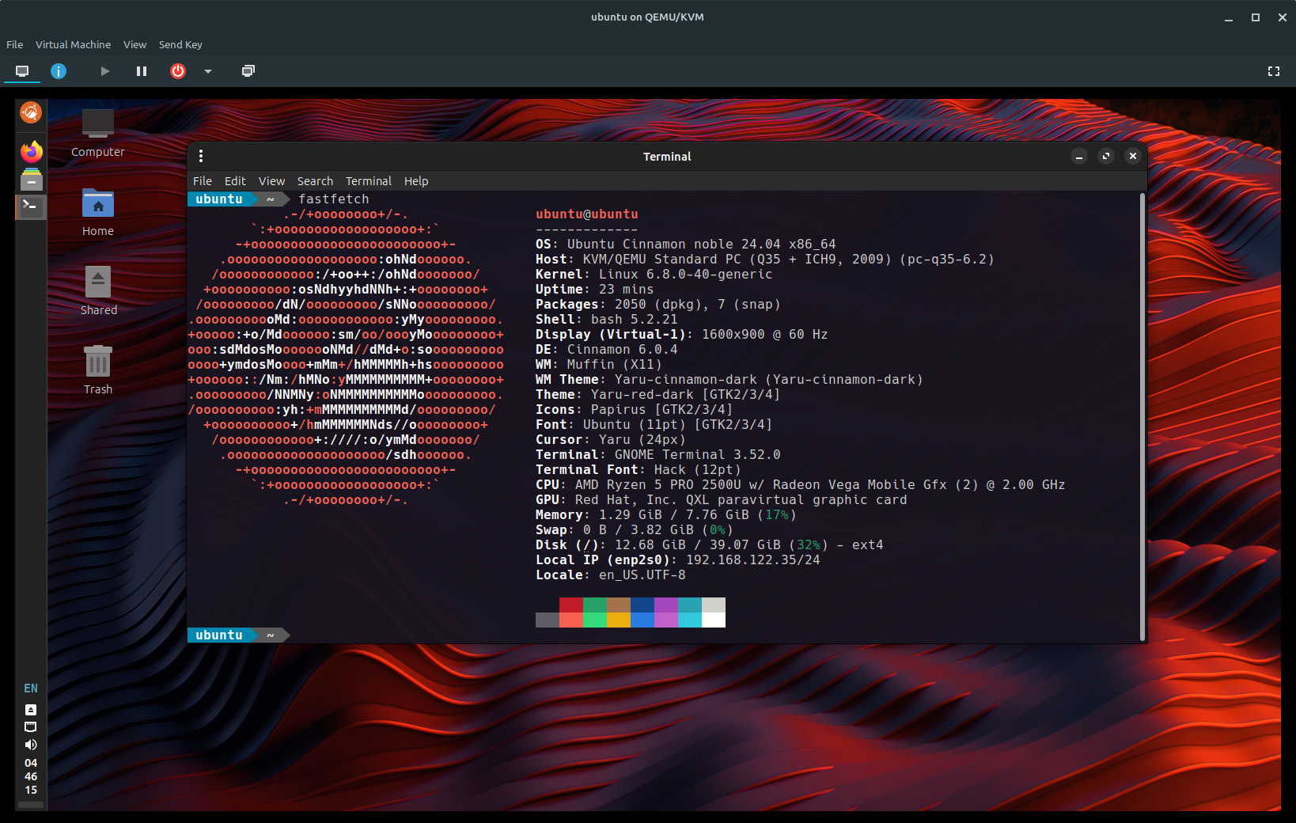Image resolution: width=1296 pixels, height=823 pixels.
Task: Click the "Local IP (enp2s0)" line
Action: (x=678, y=560)
